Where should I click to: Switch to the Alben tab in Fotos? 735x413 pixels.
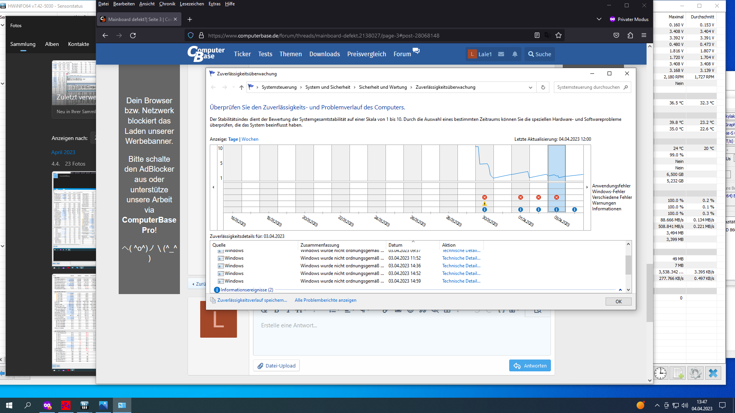pos(52,44)
